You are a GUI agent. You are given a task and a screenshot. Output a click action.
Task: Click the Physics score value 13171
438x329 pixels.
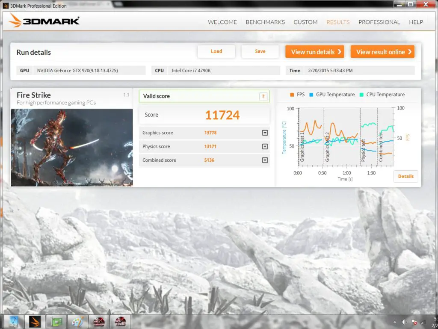210,146
